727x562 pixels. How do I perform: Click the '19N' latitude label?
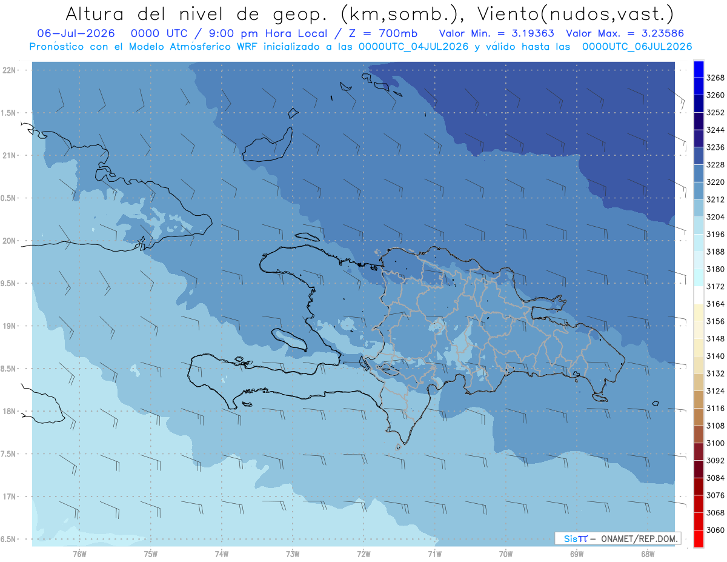pyautogui.click(x=10, y=326)
